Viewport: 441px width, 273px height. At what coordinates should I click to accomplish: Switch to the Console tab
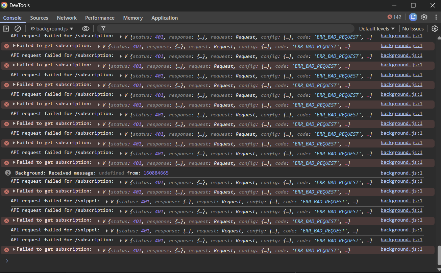pyautogui.click(x=13, y=18)
